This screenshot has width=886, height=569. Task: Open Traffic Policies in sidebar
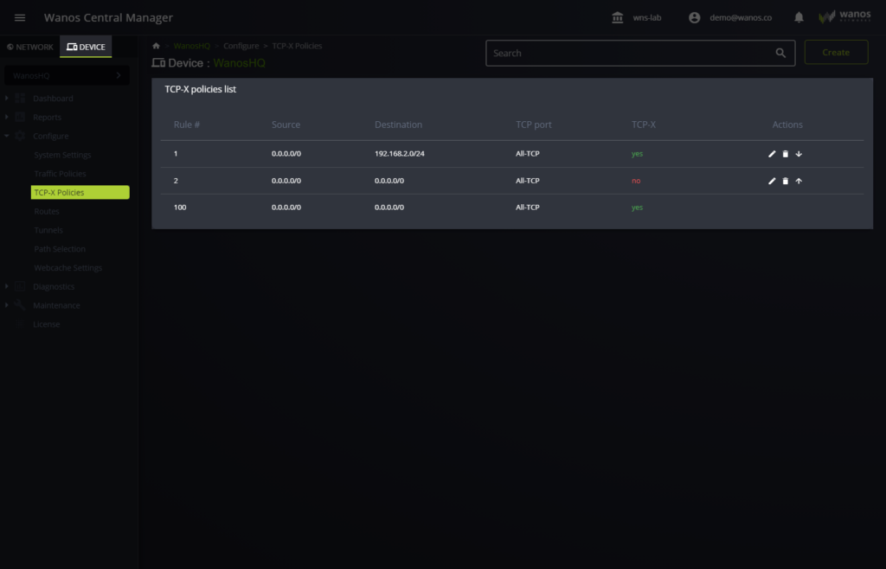(x=60, y=174)
